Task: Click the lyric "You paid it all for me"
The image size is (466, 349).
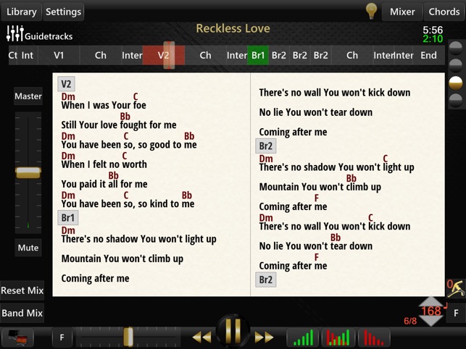Action: point(104,184)
